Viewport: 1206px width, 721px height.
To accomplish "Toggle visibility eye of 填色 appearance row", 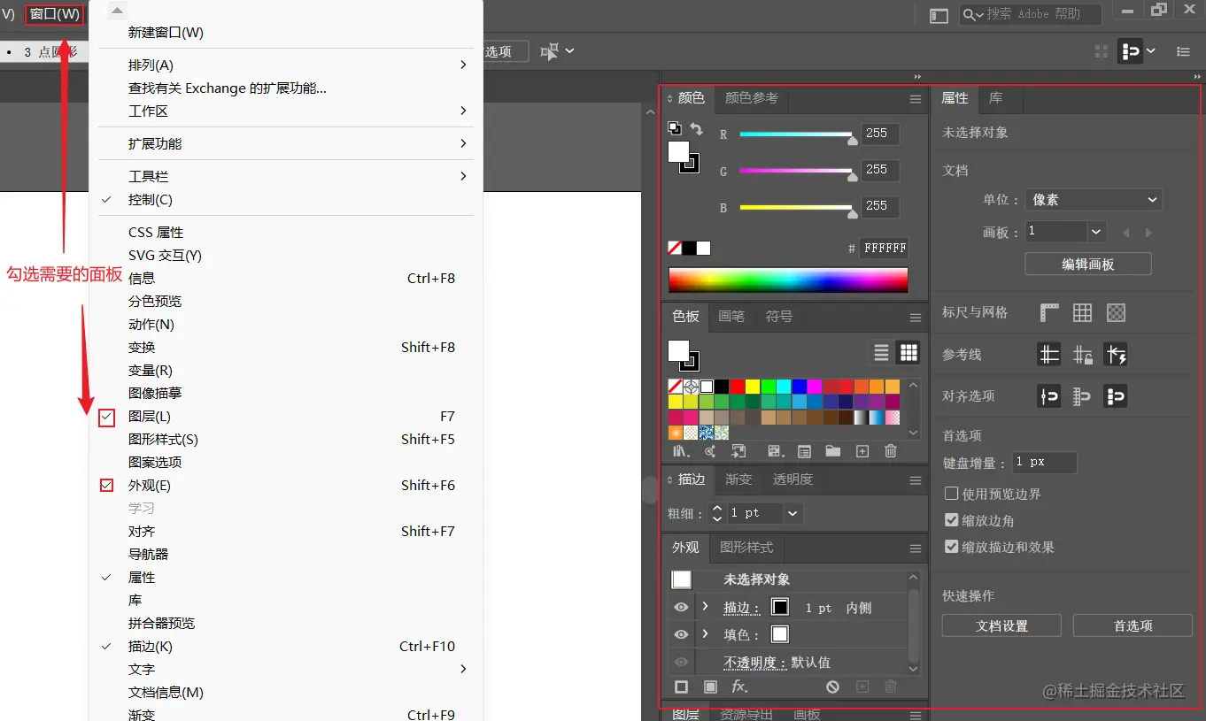I will click(x=681, y=634).
